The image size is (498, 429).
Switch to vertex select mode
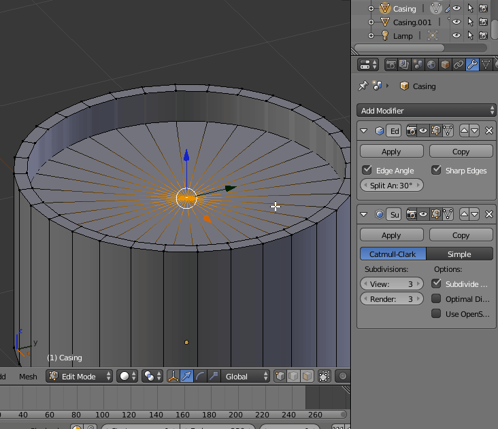coord(280,376)
